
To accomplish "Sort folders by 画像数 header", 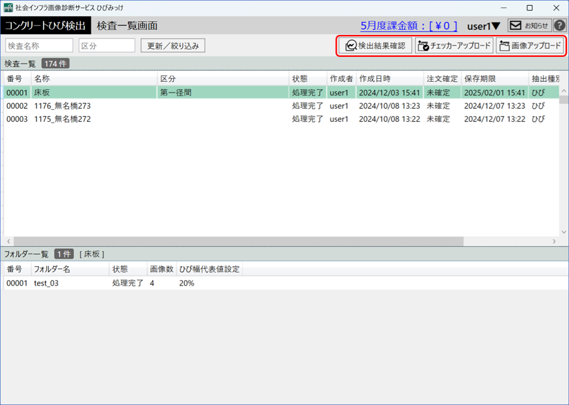I will [x=161, y=269].
